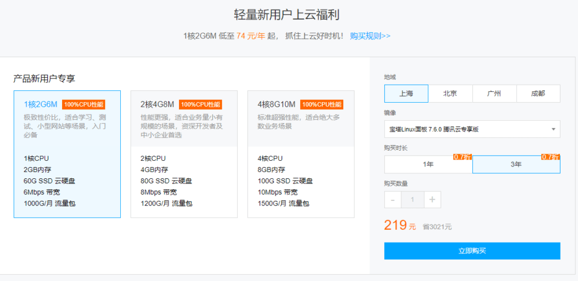Click 100%CPU性能 badge on 2核4G8M
Image resolution: width=578 pixels, height=281 pixels.
[x=200, y=104]
